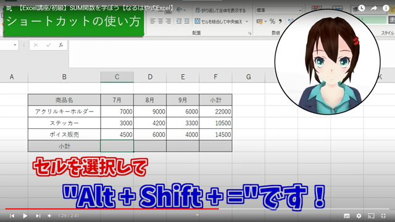Open the video info card icon
This screenshot has width=395, height=222.
pos(386,8)
